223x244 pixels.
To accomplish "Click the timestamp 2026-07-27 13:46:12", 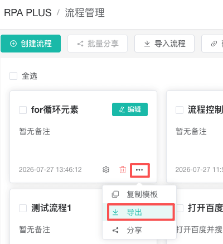I will (50, 170).
